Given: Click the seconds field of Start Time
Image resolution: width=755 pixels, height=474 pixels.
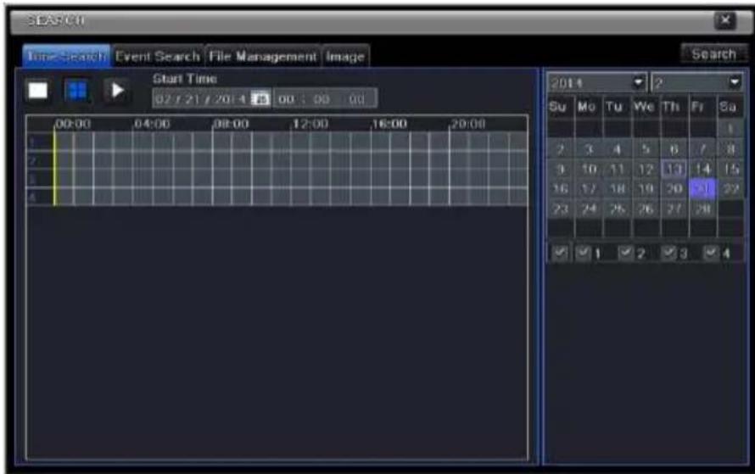Looking at the screenshot, I should point(356,99).
